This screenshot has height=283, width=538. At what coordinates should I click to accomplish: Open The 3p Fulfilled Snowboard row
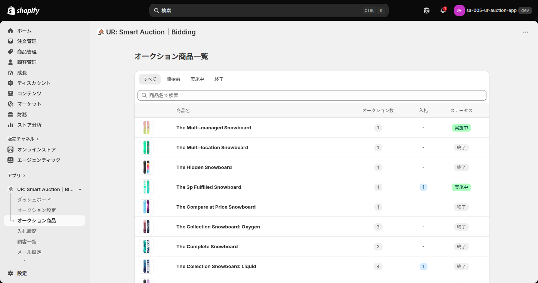coord(312,187)
